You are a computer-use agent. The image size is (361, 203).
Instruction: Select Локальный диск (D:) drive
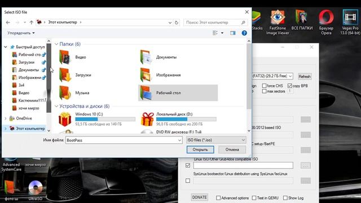(178, 119)
